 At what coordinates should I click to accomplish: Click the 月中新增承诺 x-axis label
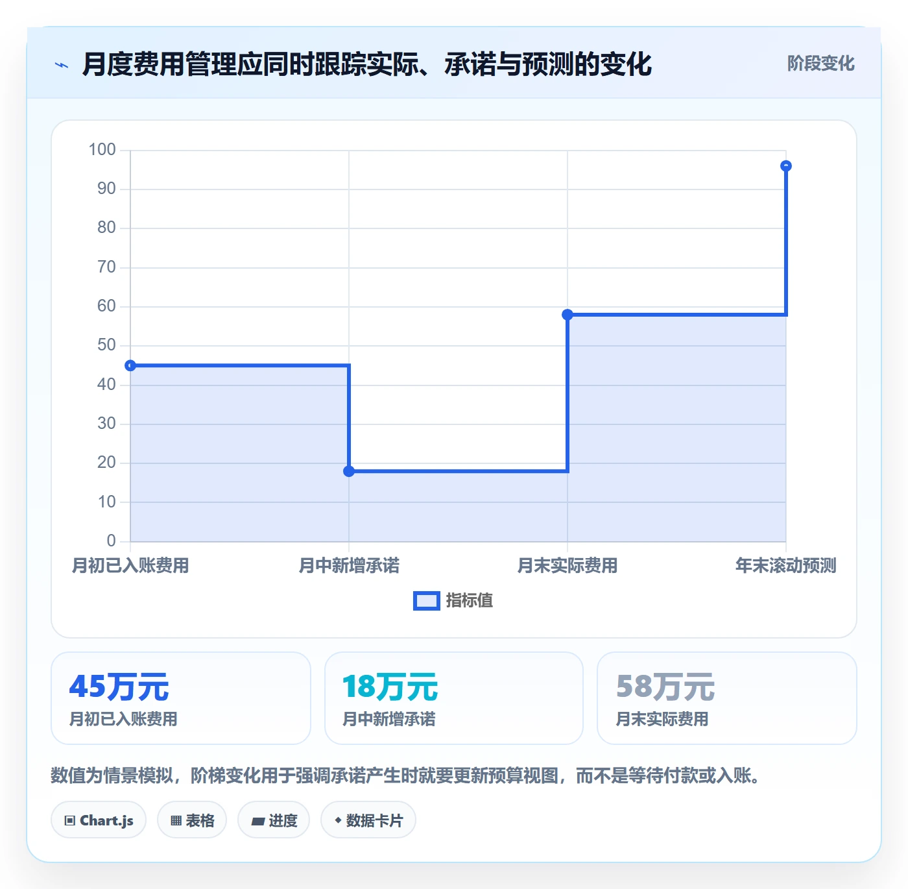349,566
